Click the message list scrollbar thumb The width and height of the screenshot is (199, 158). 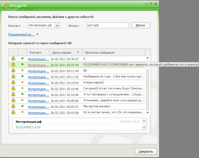(x=147, y=65)
